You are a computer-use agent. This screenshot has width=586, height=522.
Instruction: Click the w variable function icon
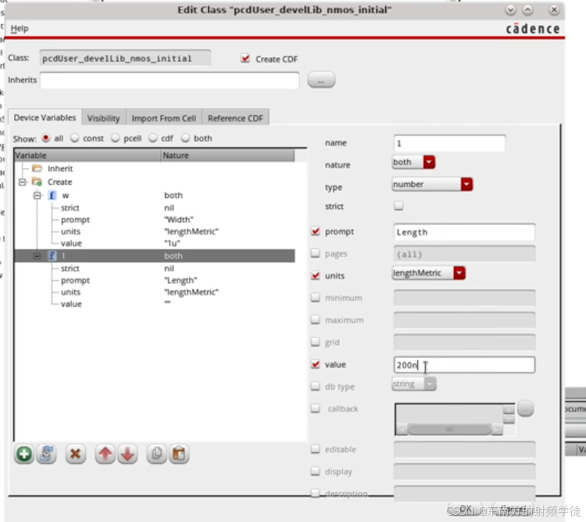point(52,195)
